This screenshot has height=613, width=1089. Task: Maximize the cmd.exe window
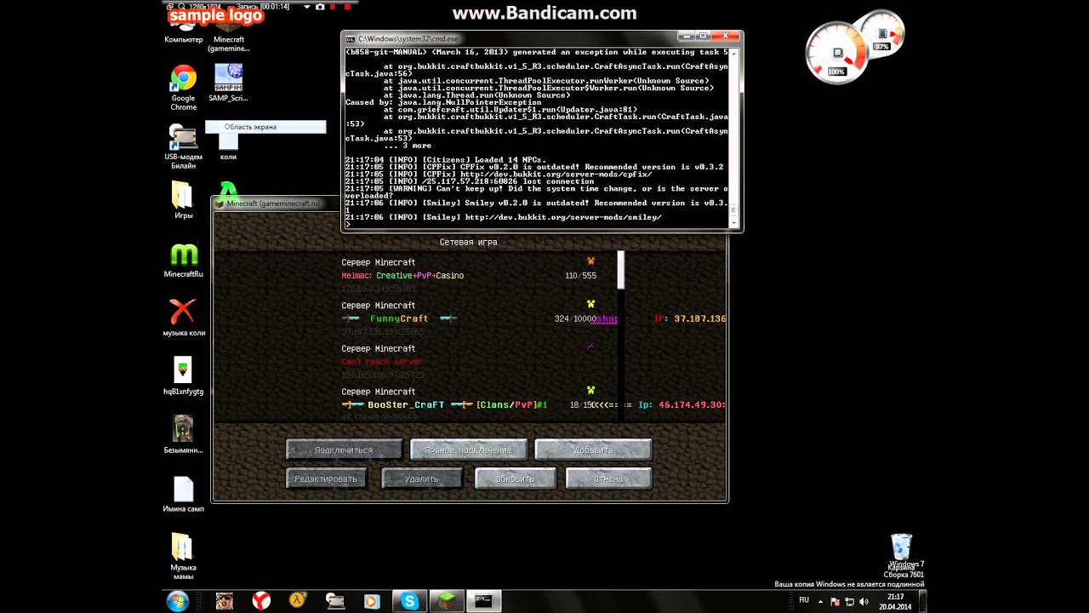click(x=704, y=36)
